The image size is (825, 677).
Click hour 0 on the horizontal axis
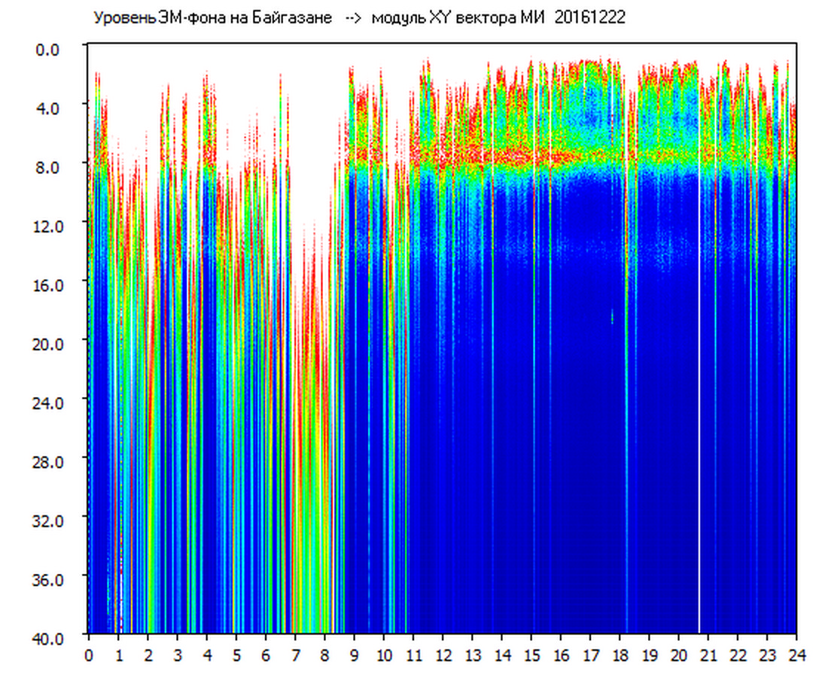point(89,654)
